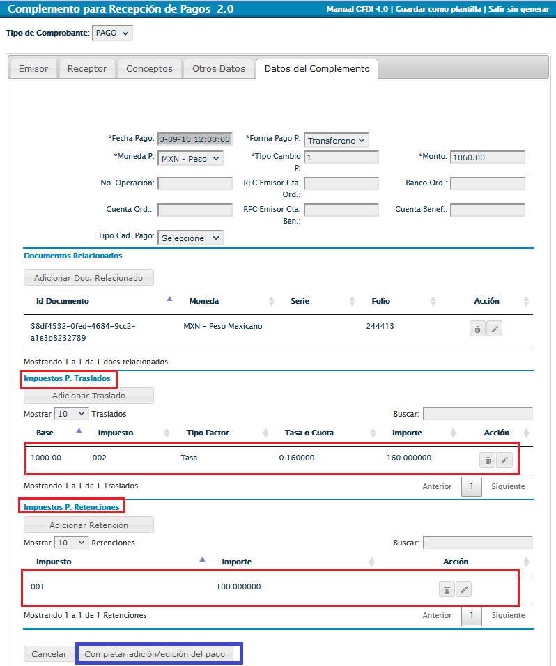
Task: Open Moneda P currency dropdown
Action: point(190,158)
